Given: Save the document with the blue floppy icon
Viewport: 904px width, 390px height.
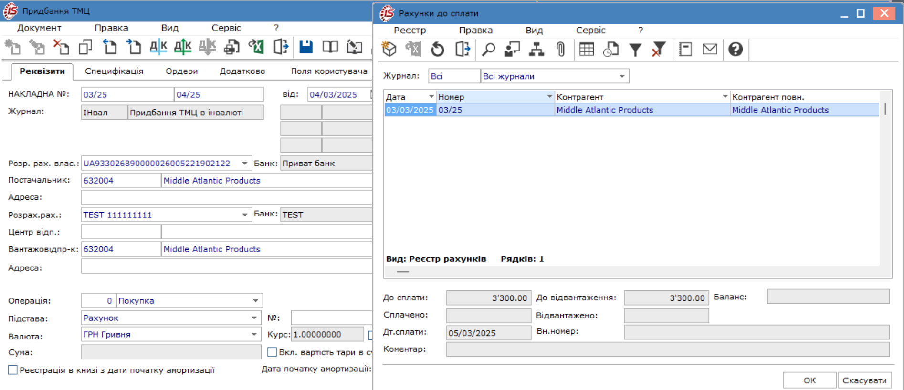Looking at the screenshot, I should coord(306,47).
